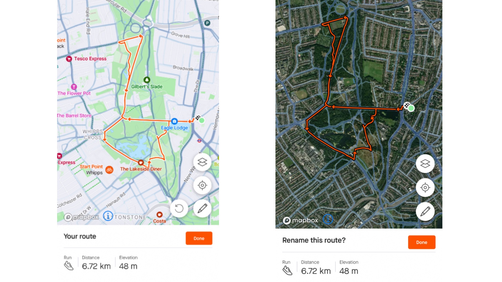Click the pencil edit-route icon on the satellite map

click(x=425, y=211)
